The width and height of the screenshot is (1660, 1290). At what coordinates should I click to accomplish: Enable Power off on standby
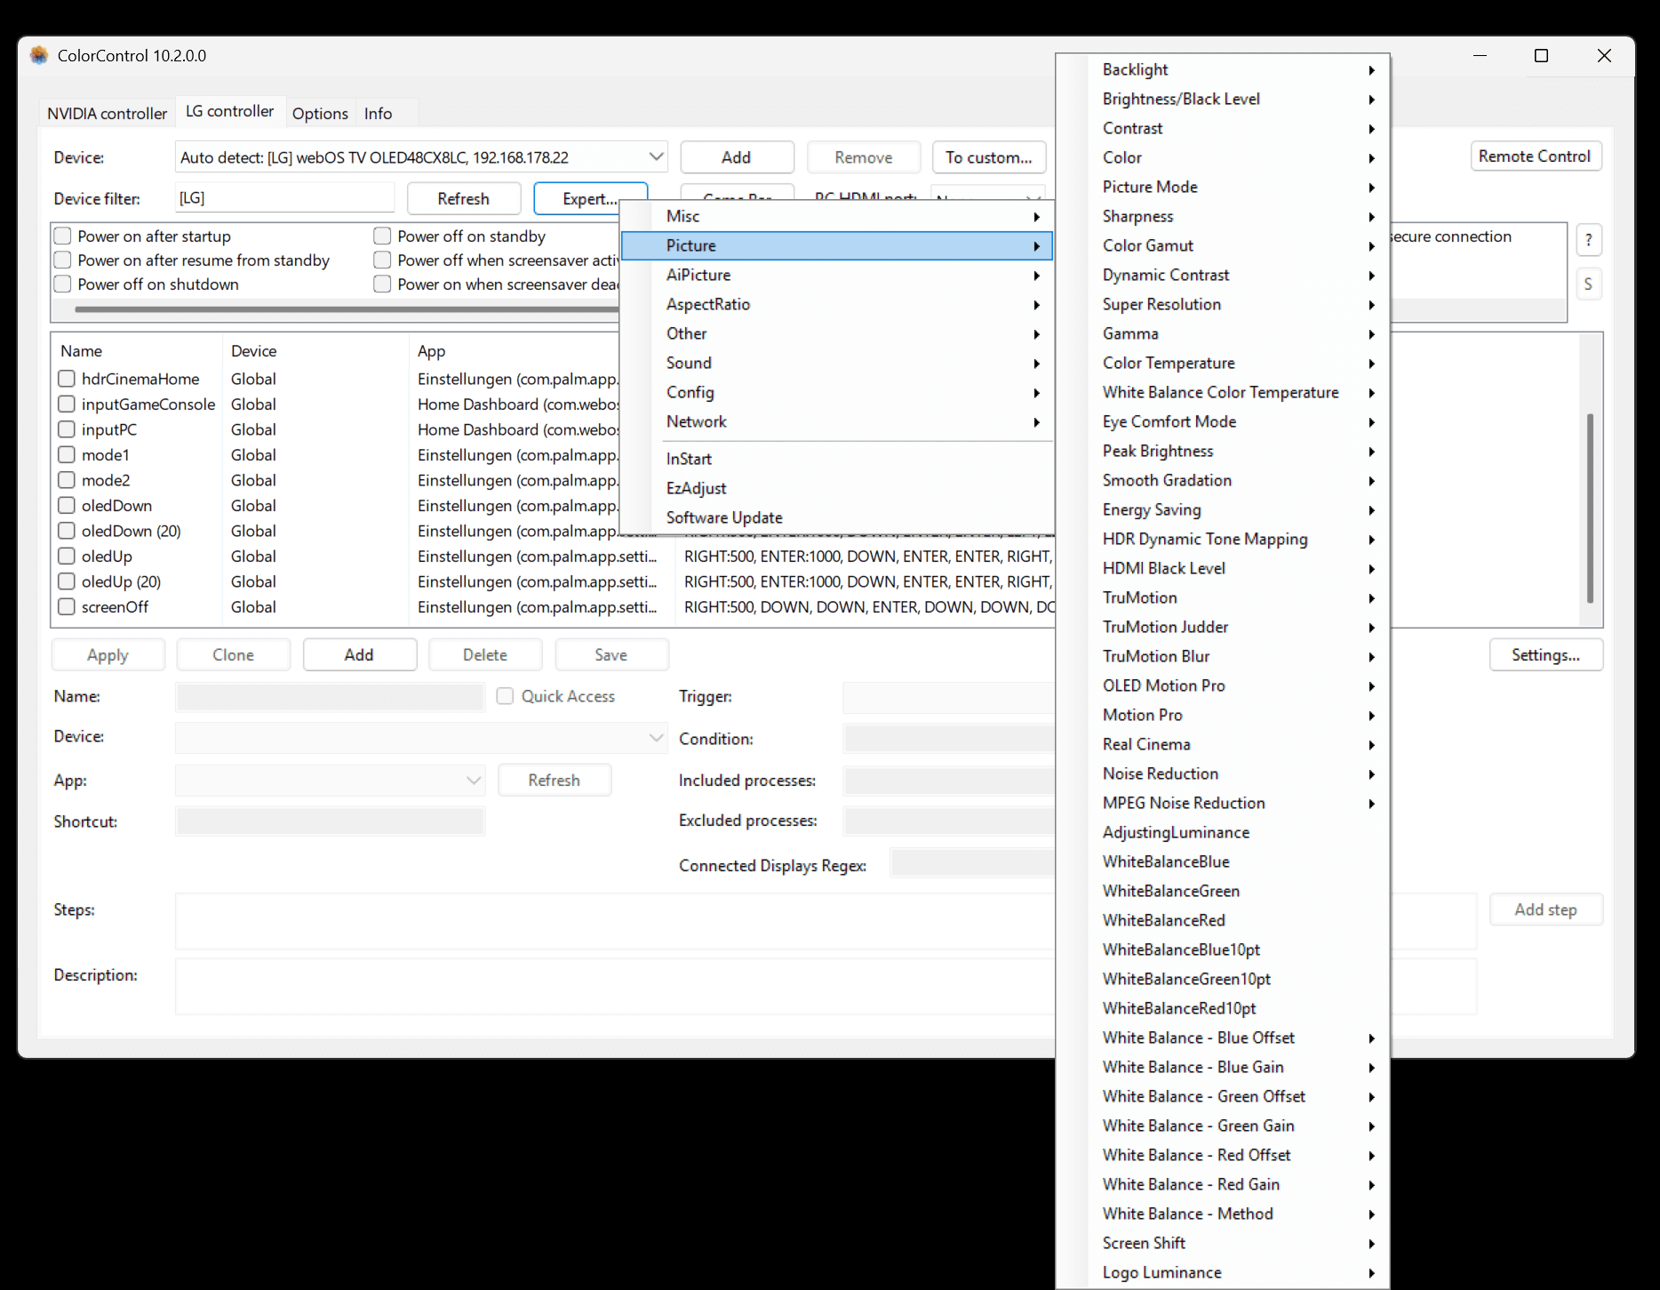click(x=382, y=236)
